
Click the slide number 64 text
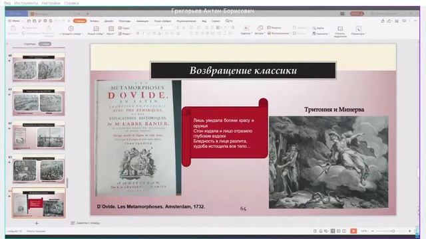243,208
